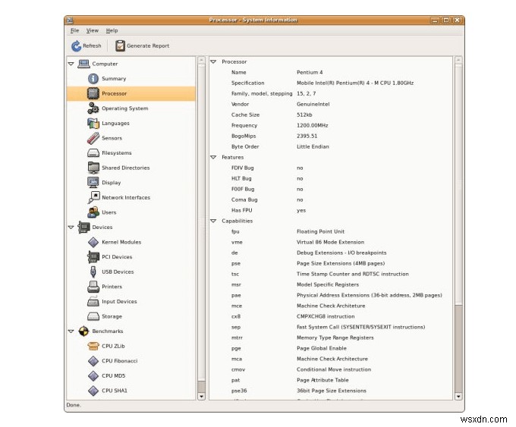Screen dimensions: 516x427
Task: Run the CPU SHA1 benchmark icon
Action: click(93, 391)
